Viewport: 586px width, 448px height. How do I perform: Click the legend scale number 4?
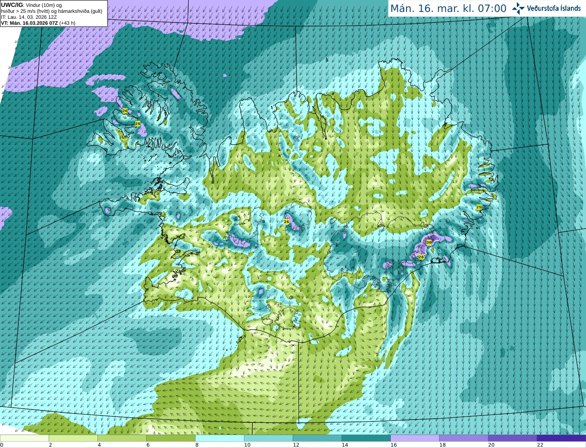point(99,445)
